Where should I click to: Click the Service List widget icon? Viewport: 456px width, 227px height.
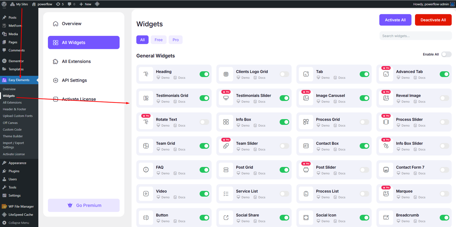click(x=226, y=194)
